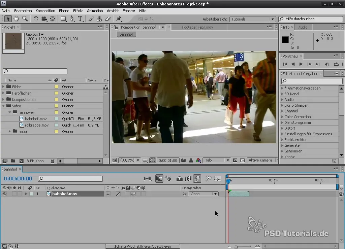The height and width of the screenshot is (249, 345).
Task: Click the Hilfe durchsuchen search field
Action: tap(310, 19)
